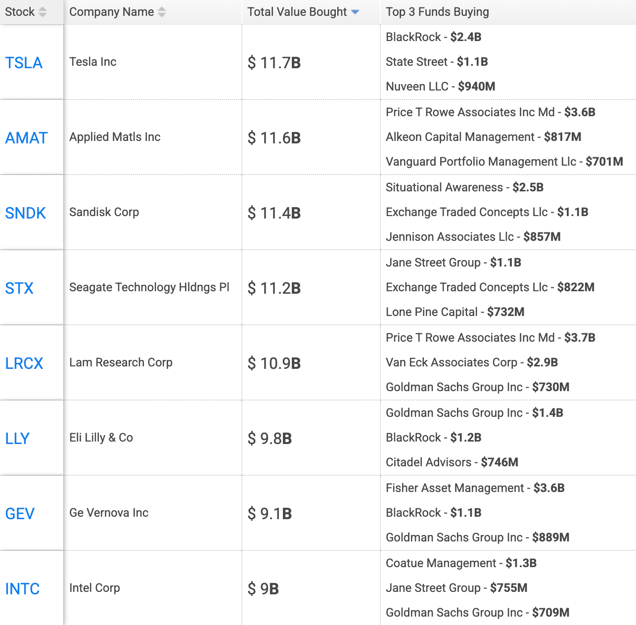Select Seagate Technology Hldngs Pl company name
The height and width of the screenshot is (625, 636).
(x=149, y=287)
